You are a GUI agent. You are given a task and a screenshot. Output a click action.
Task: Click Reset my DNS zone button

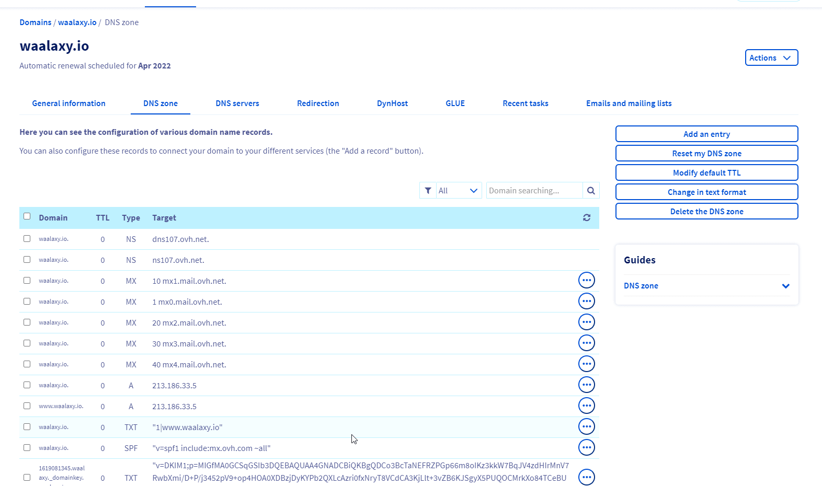706,153
